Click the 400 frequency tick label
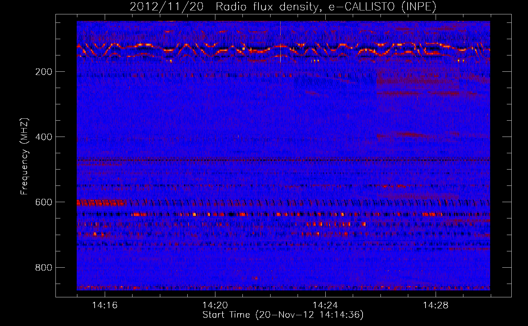Screen dimensions: 528x326 (44, 137)
